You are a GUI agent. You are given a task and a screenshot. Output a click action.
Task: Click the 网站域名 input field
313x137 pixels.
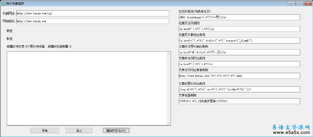point(93,21)
